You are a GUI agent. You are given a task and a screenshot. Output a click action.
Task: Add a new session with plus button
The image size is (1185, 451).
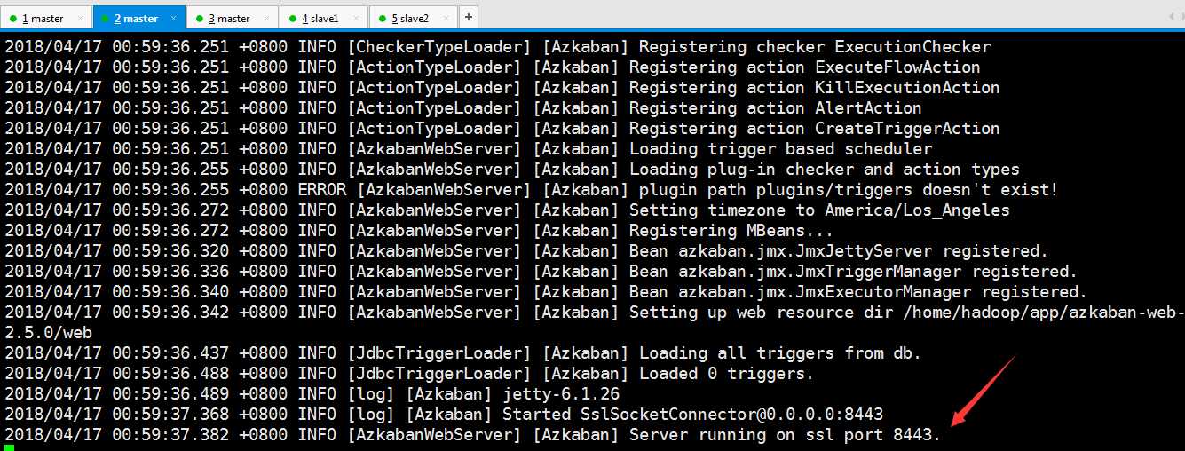click(x=468, y=17)
